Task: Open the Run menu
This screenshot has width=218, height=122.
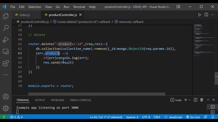Action: point(66,7)
